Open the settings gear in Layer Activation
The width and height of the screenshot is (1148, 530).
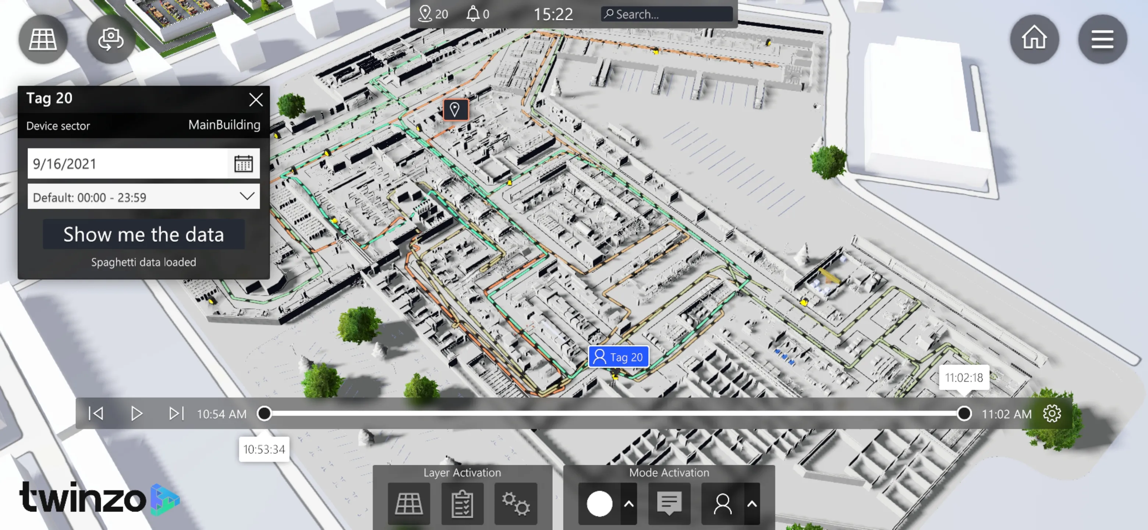tap(515, 504)
